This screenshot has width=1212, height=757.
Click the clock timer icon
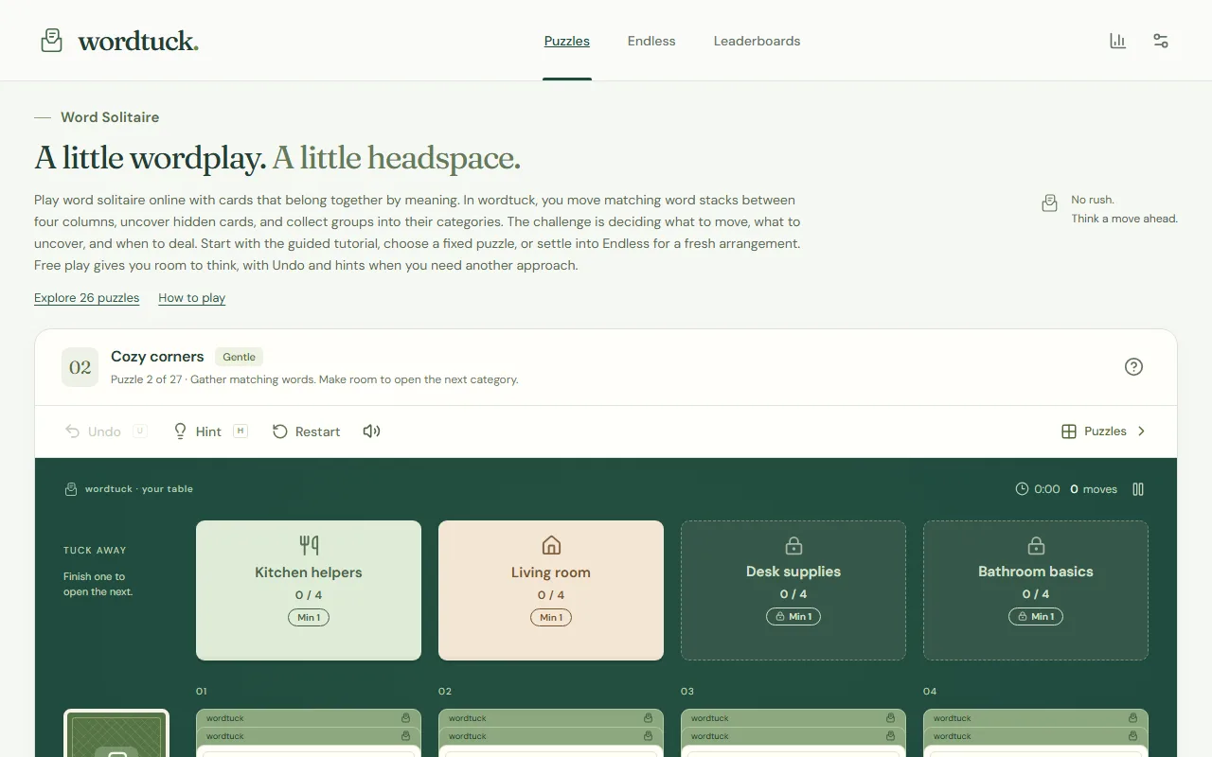pyautogui.click(x=1022, y=489)
